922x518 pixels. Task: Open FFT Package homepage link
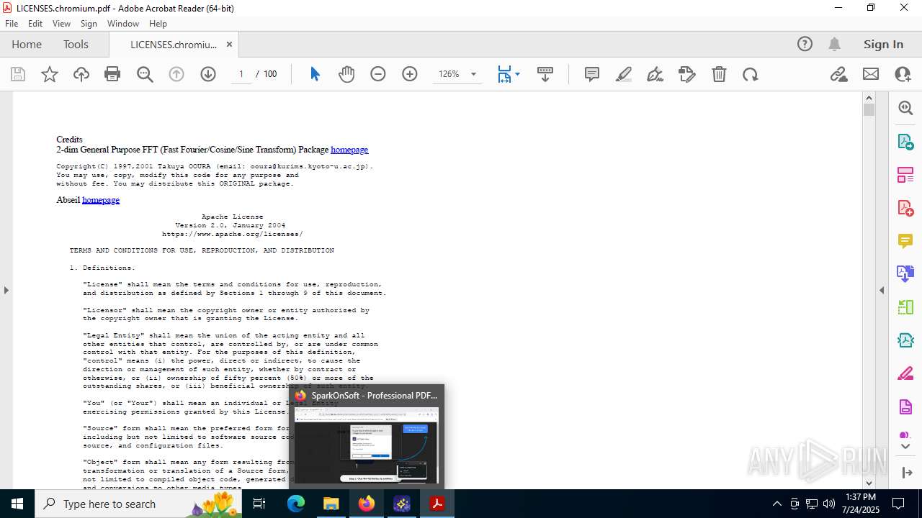pos(349,150)
